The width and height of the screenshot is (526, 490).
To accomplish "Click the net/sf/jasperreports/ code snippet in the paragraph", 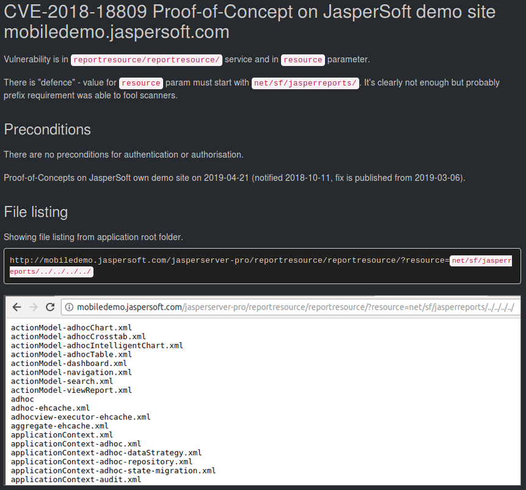I will point(305,83).
